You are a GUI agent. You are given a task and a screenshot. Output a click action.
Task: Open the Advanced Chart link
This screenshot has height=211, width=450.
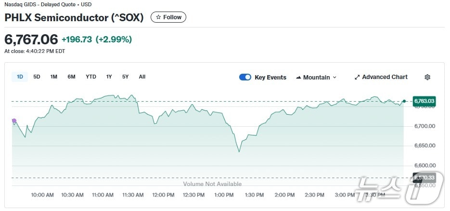tap(385, 77)
